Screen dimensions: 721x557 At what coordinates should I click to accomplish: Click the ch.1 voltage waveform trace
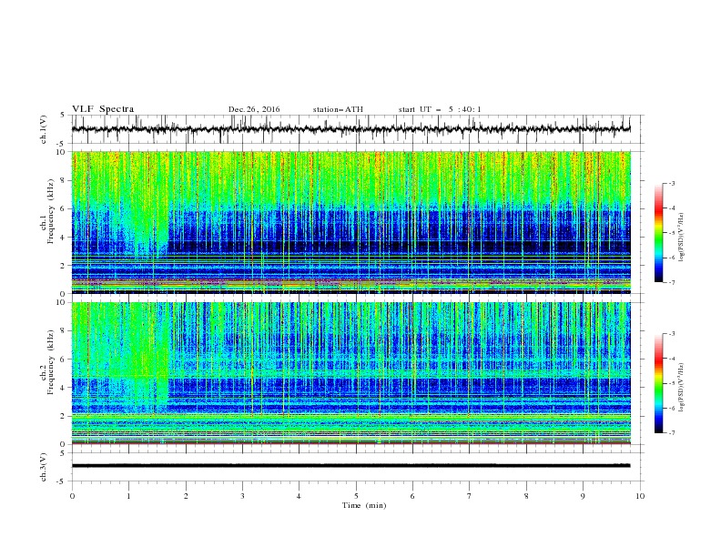tap(350, 129)
